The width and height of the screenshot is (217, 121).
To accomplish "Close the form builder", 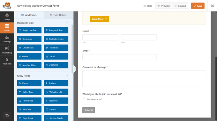I will click(212, 6).
